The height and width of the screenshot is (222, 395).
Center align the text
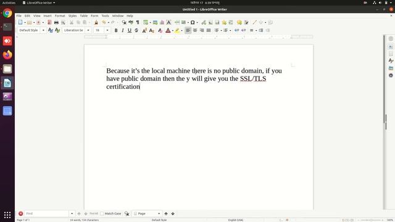point(195,30)
